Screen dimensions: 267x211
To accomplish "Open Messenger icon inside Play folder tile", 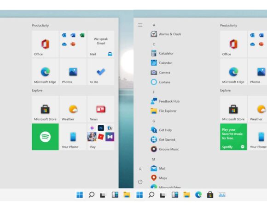I will [x=92, y=128].
